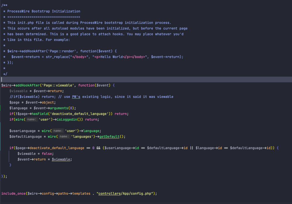
Task: Click the name: hint before 'languages'
Action: pos(64,136)
